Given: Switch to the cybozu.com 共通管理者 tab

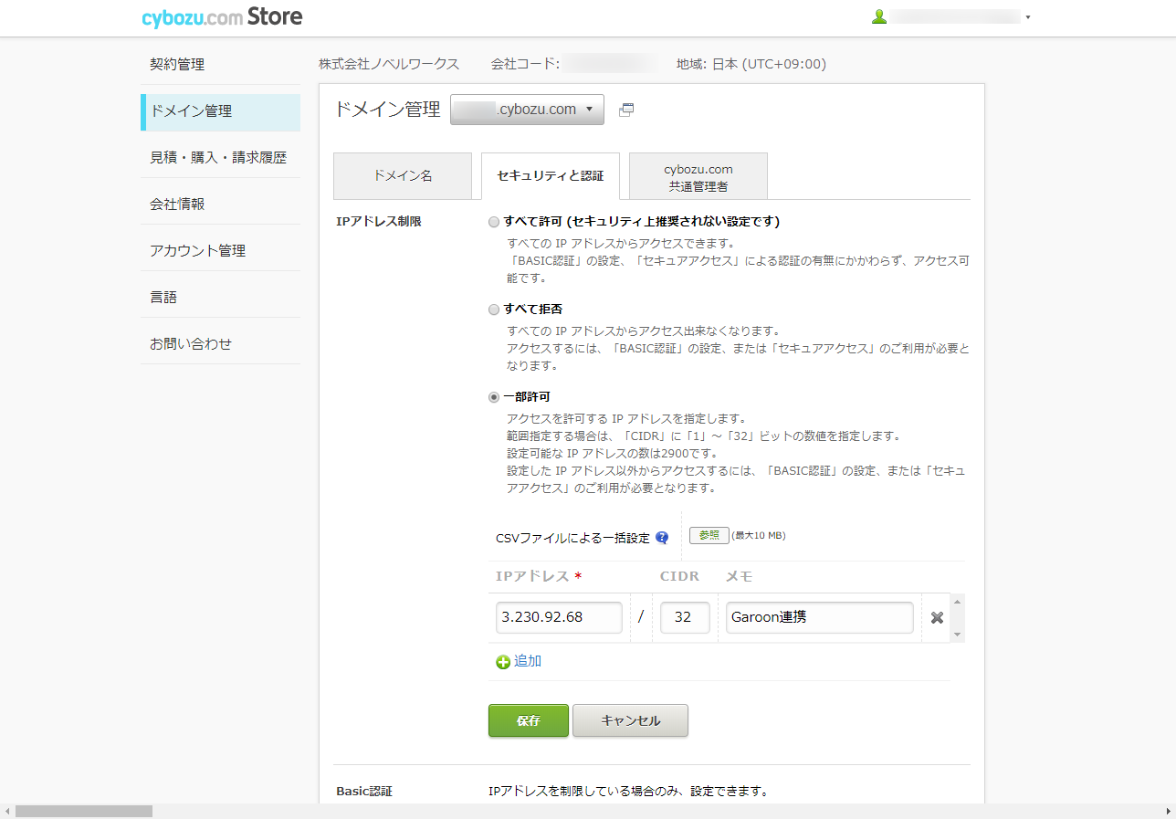Looking at the screenshot, I should click(698, 175).
